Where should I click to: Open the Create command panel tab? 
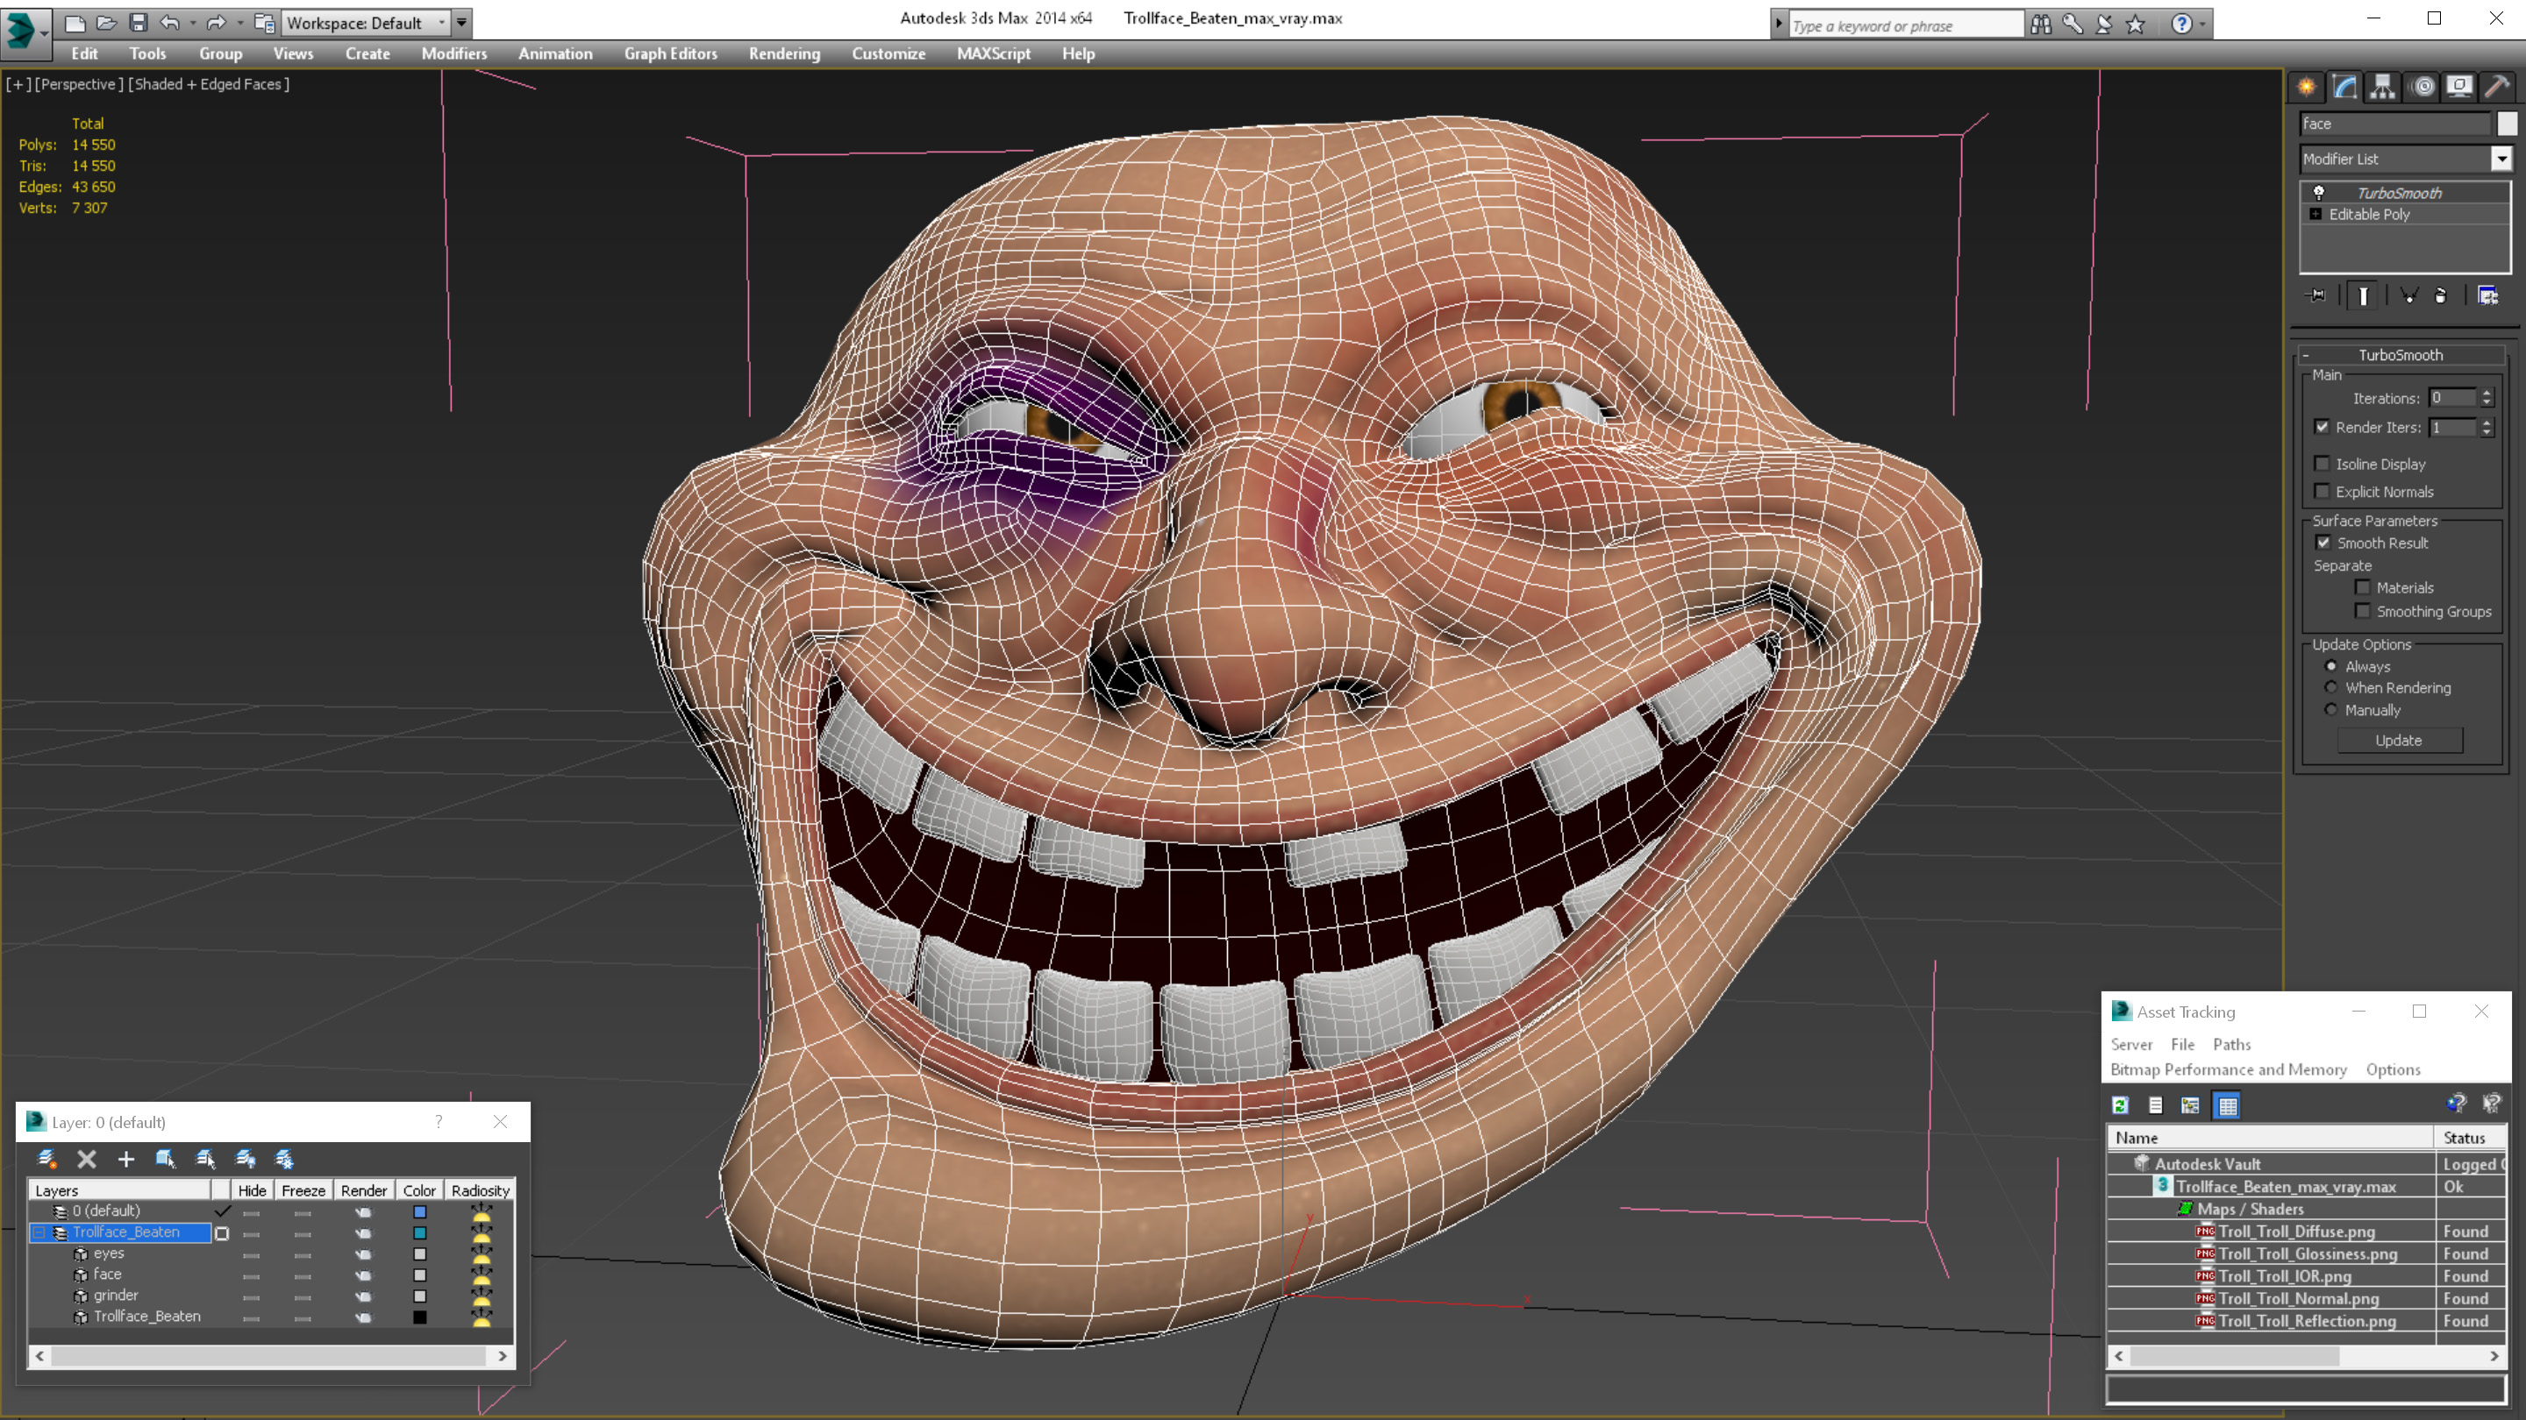(x=2307, y=88)
